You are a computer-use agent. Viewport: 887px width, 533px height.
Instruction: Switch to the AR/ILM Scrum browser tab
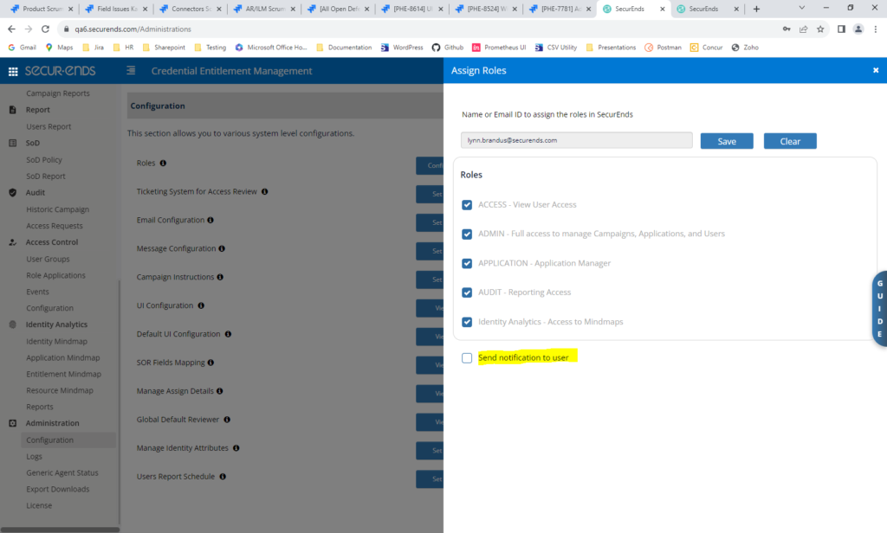pos(264,9)
